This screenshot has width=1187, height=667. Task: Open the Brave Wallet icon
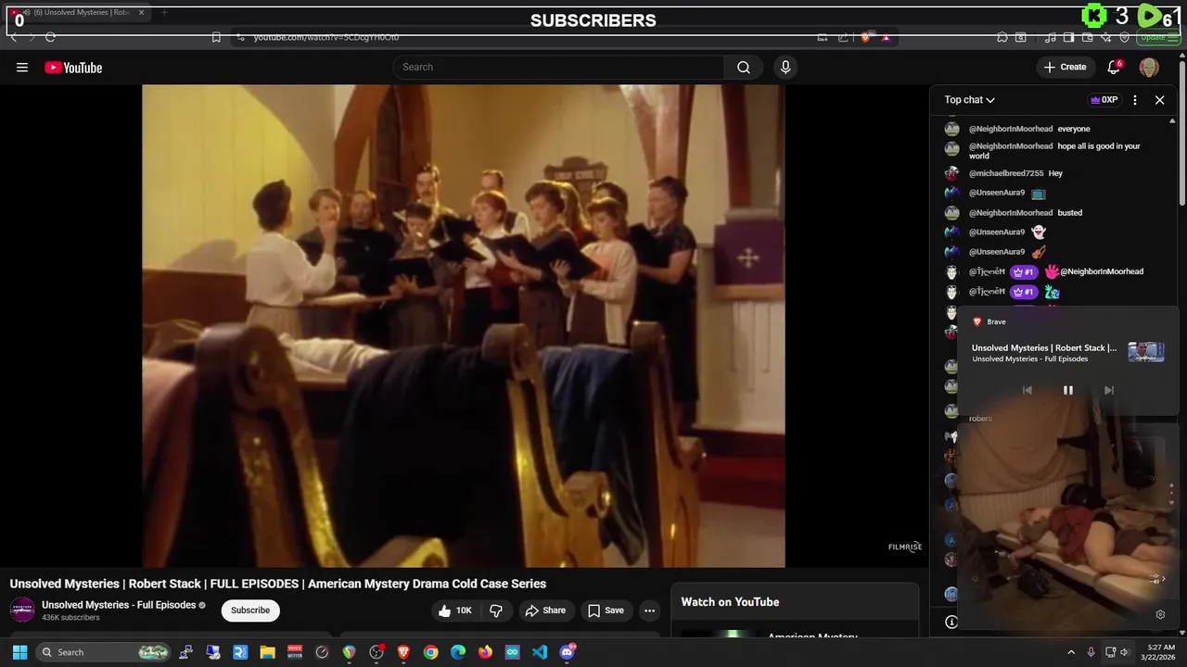1086,37
